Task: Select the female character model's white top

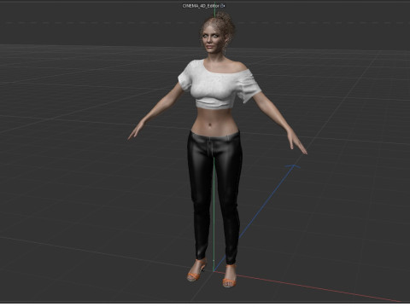Action: (220, 84)
